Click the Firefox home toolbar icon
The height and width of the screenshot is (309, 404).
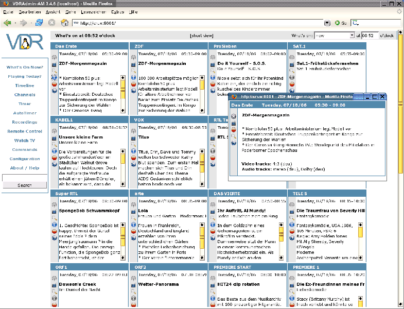click(x=65, y=23)
